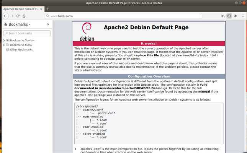Click the search magnifier icon in the URL bar
247x153 pixels.
coord(48,16)
